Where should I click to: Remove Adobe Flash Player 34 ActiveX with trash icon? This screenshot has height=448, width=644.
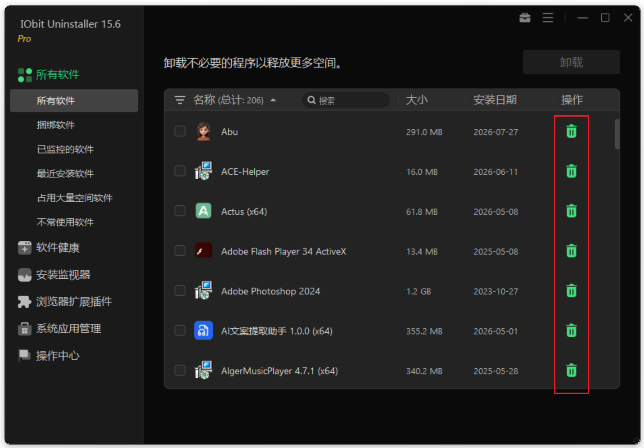(x=571, y=251)
